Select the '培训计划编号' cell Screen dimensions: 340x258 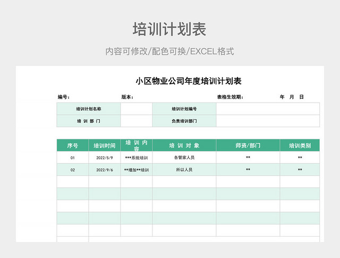(184, 109)
